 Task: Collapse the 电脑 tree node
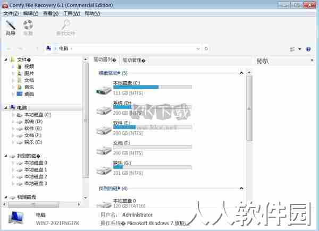[x=6, y=107]
